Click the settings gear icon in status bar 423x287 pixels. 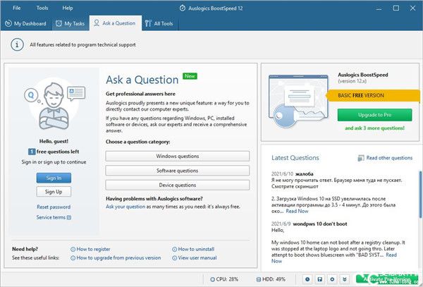333,279
